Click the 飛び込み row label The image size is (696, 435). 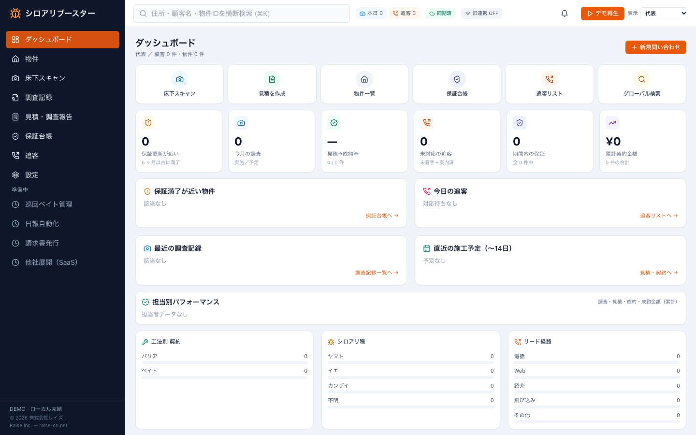coord(525,400)
